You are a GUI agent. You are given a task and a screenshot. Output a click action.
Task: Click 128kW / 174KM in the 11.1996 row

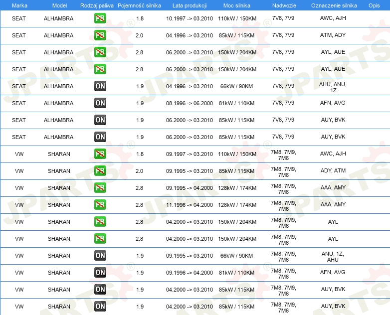(237, 205)
